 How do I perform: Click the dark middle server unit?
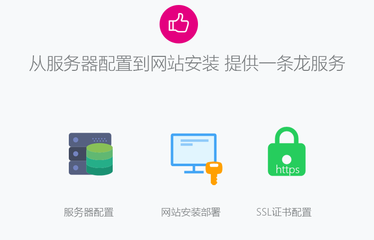[x=78, y=154]
